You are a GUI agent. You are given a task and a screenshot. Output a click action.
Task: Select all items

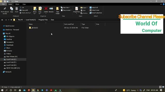[x=94, y=7]
